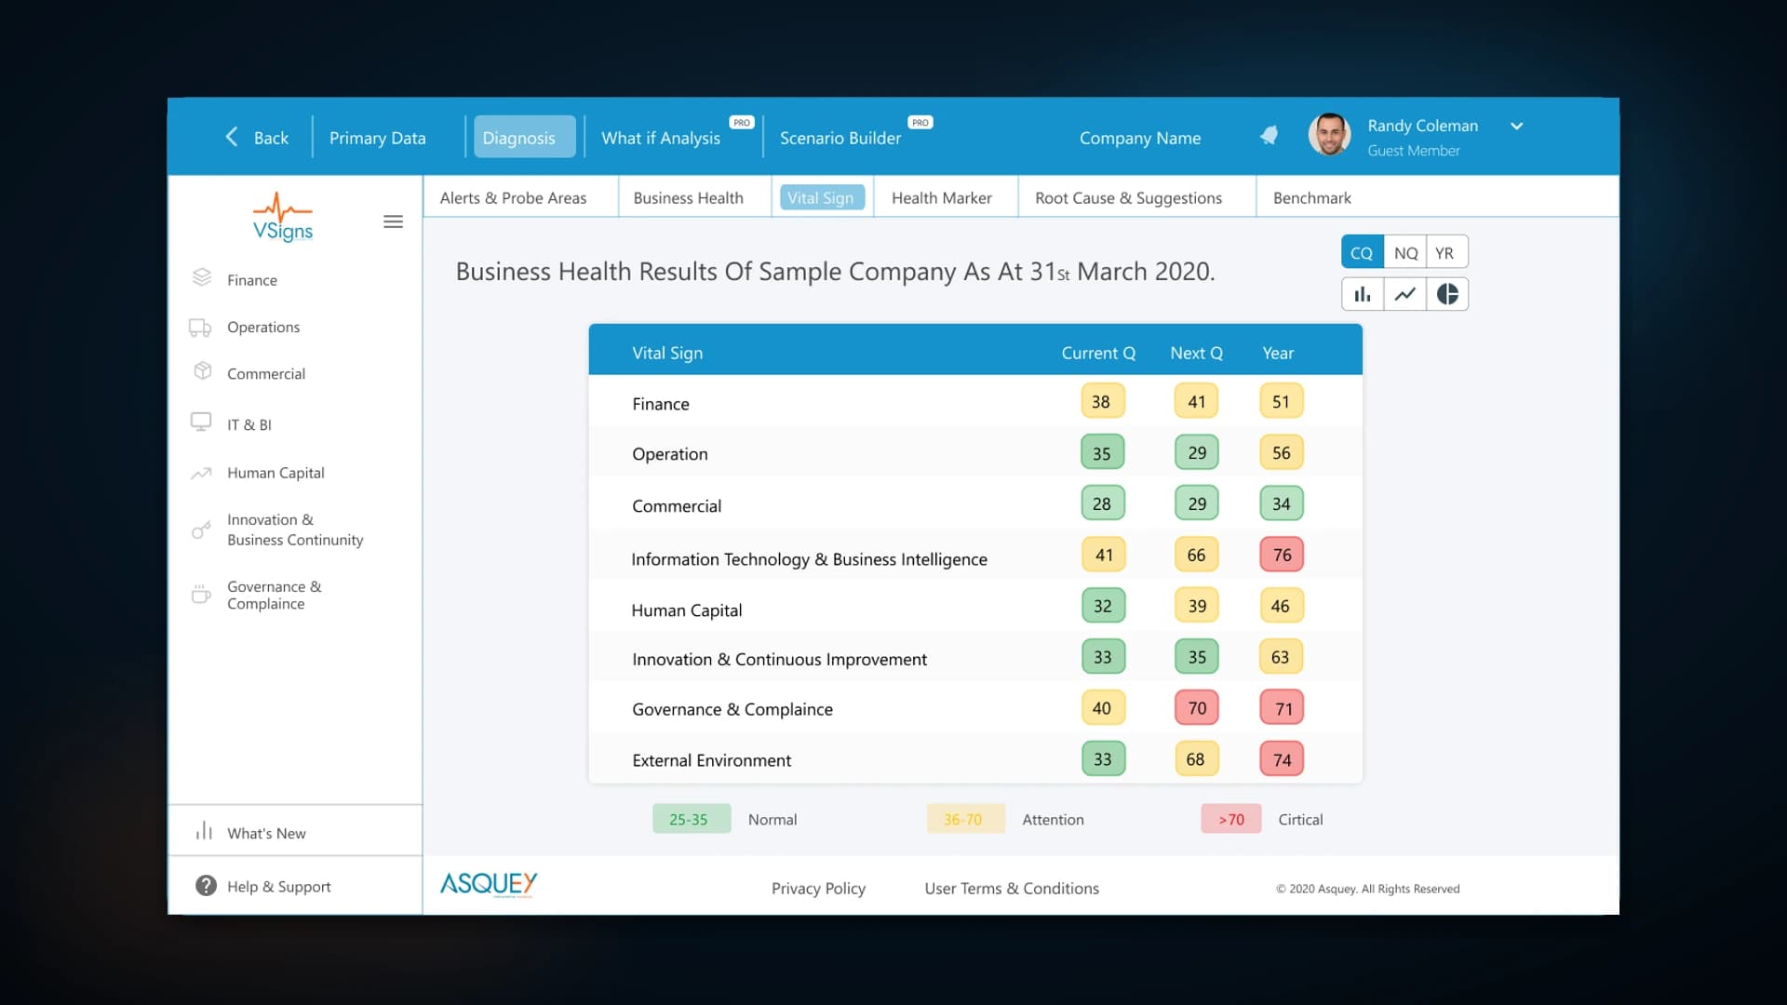Click the red >70 Critical legend swatch

(1230, 819)
